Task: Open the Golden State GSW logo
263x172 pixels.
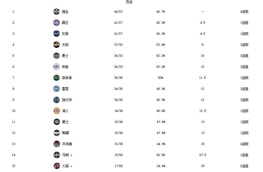Action: coord(56,56)
